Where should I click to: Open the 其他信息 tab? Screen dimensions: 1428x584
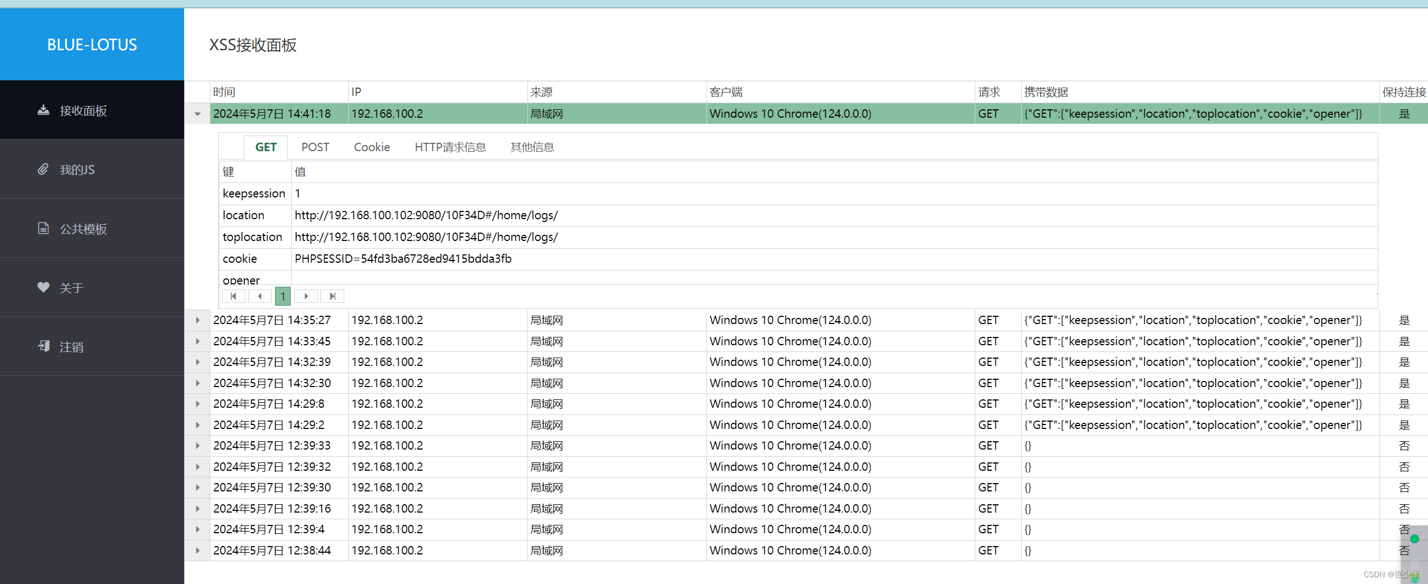point(532,147)
